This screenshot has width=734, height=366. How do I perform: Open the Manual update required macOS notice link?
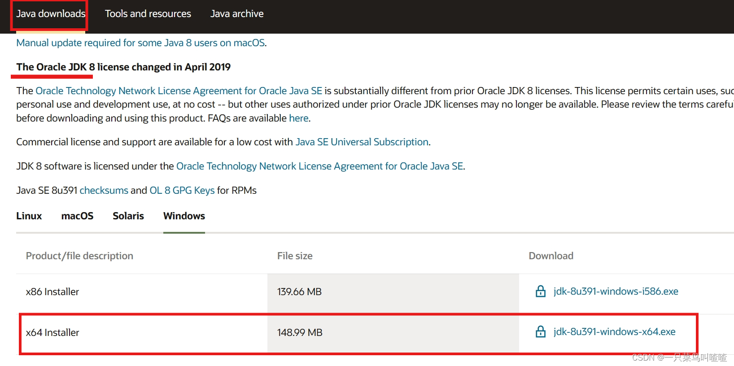[140, 43]
